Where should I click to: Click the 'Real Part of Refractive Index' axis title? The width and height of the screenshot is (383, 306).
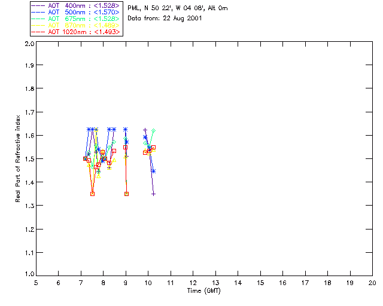coord(19,158)
